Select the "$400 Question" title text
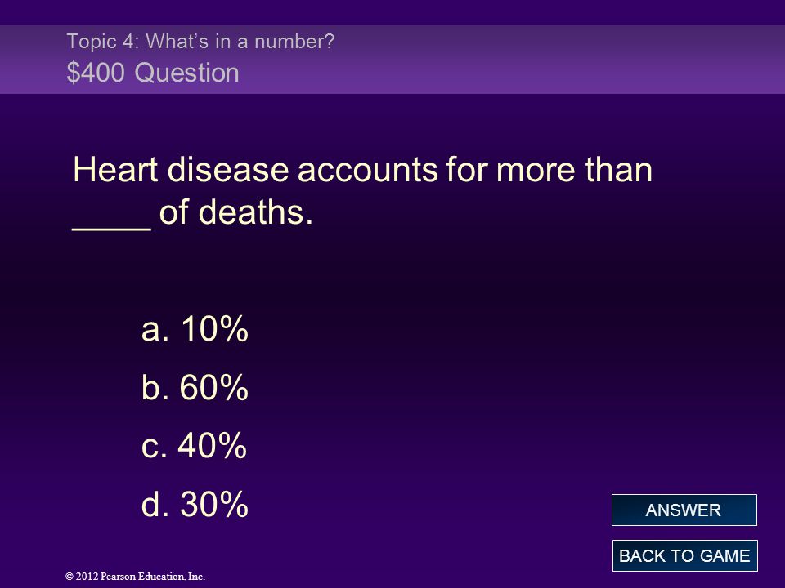This screenshot has width=785, height=588. [153, 73]
